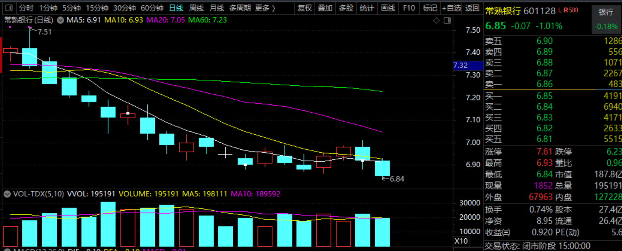622x251 pixels.
Task: Select the 5分钟 period tab
Action: [71, 8]
